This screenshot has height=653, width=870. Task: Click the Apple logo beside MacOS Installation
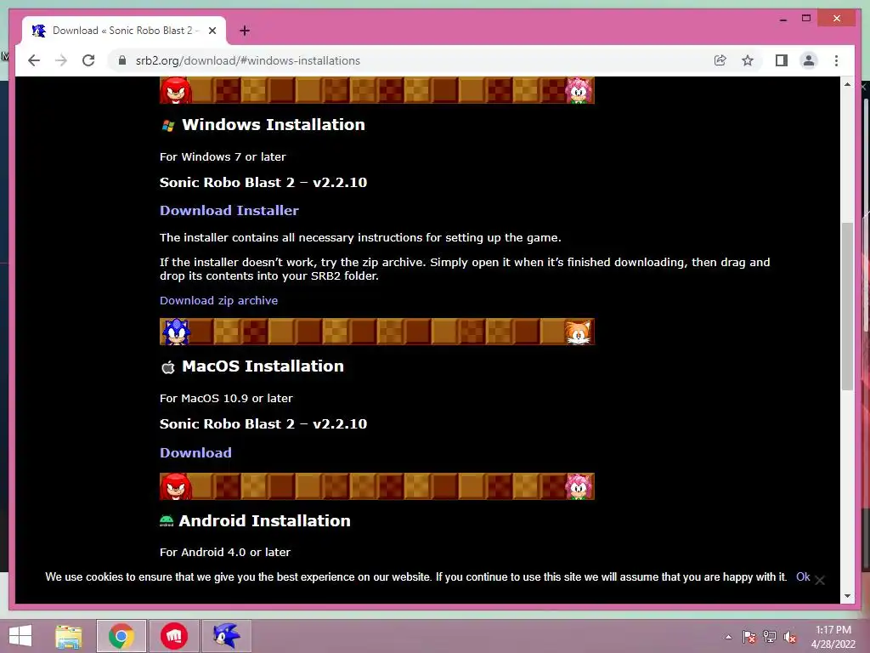click(168, 367)
